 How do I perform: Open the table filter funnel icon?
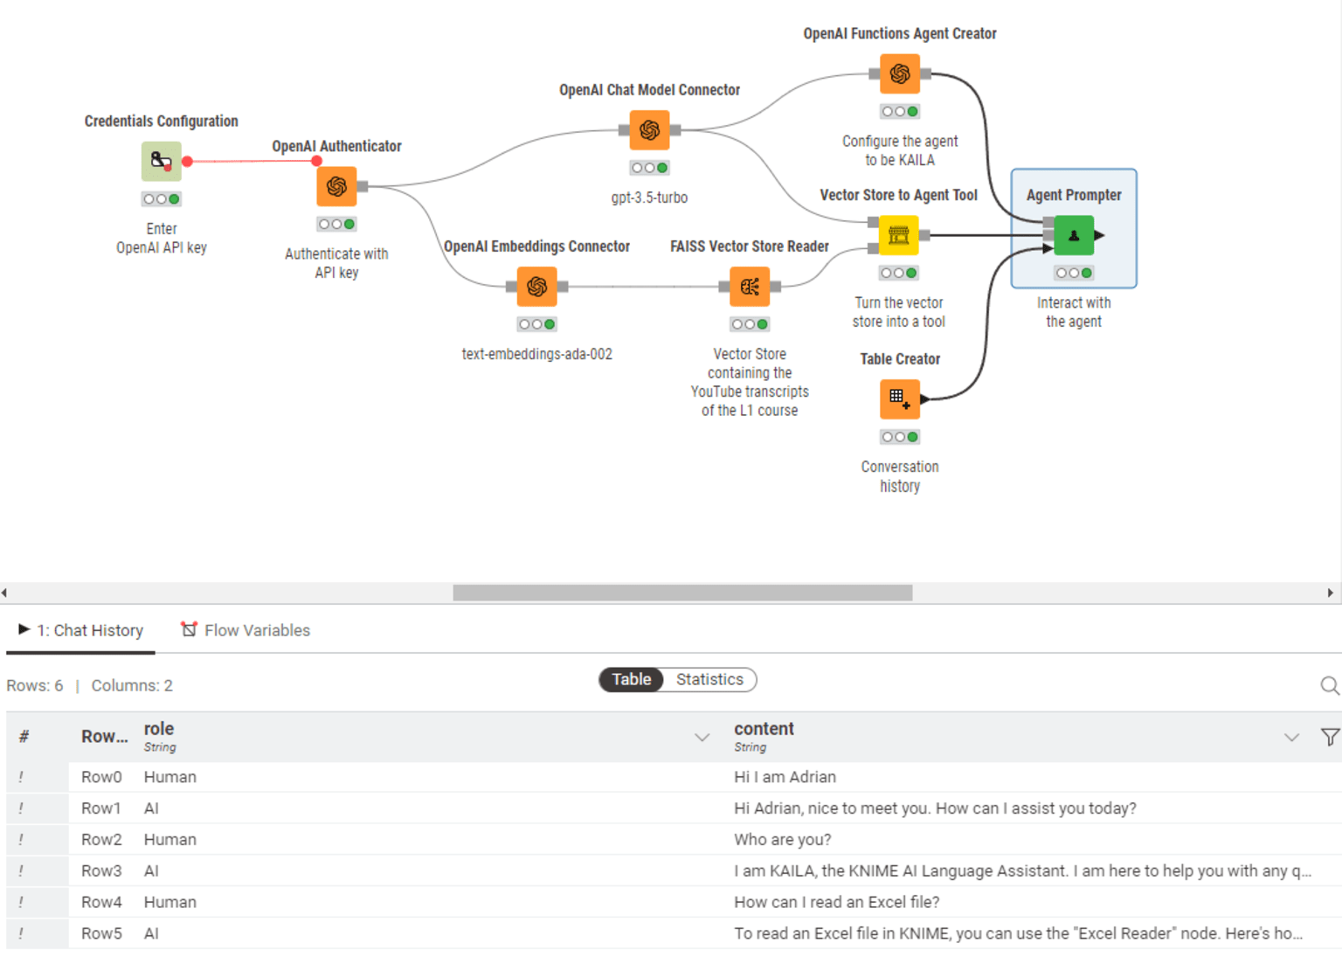(1330, 737)
